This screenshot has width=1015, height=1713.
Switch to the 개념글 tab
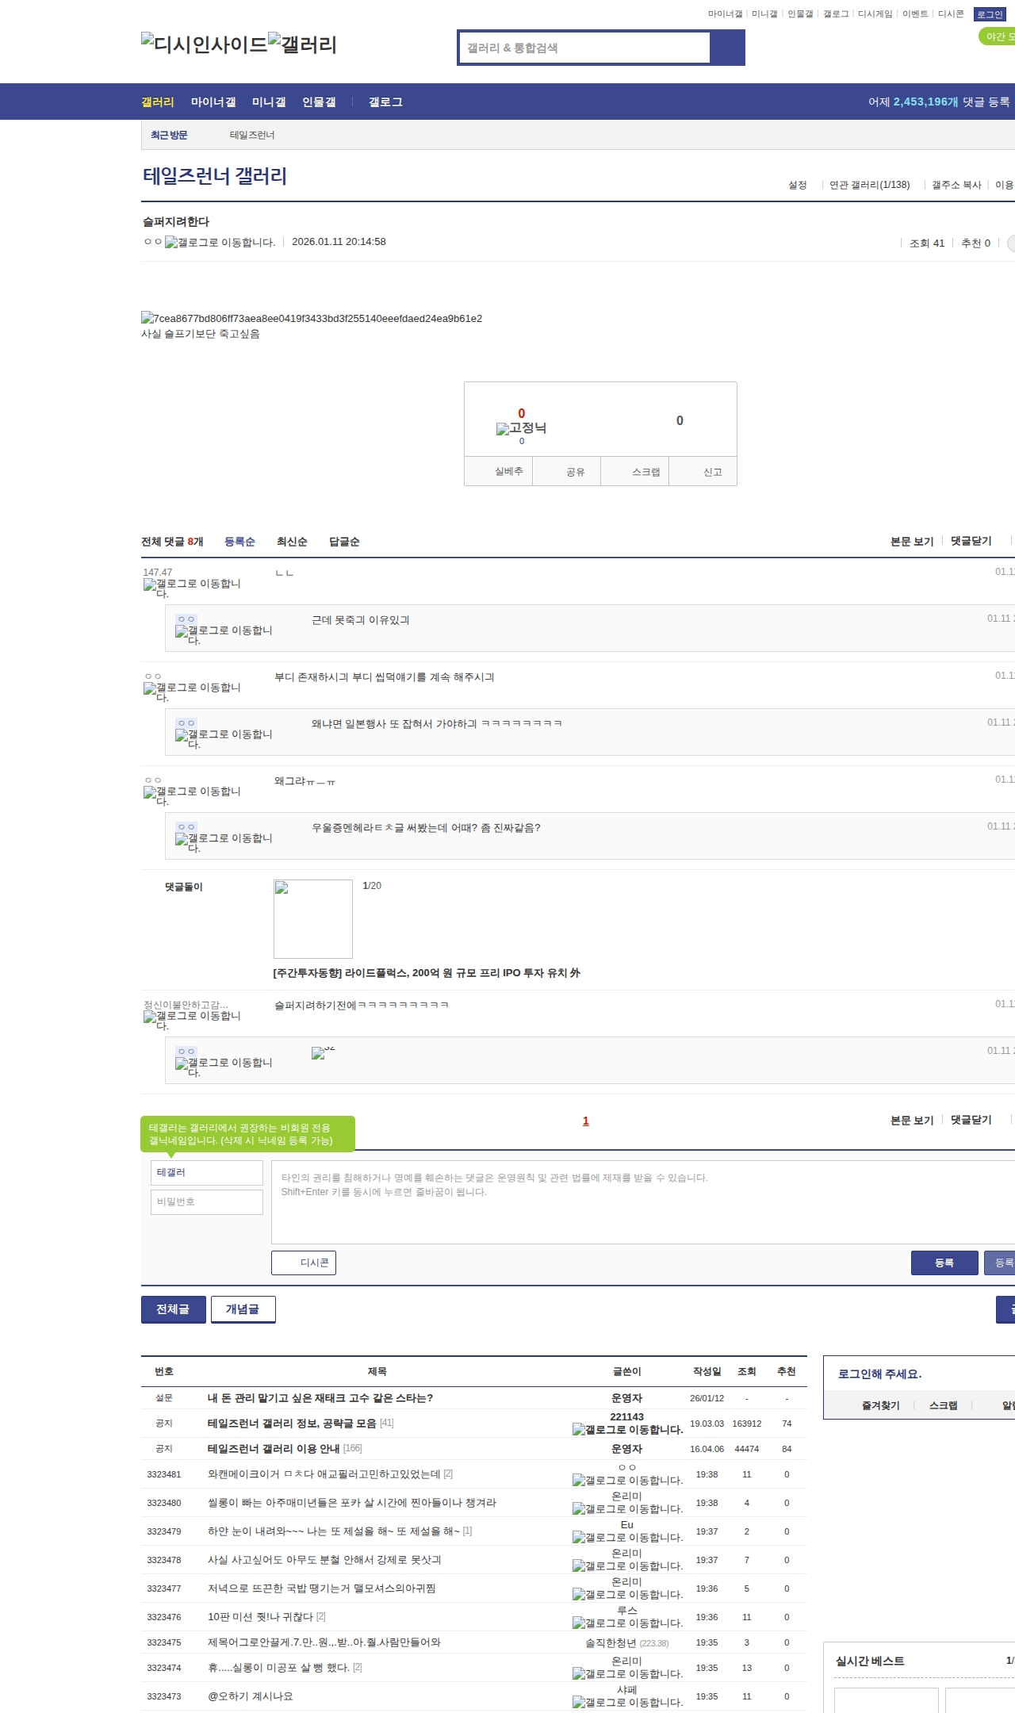coord(243,1309)
